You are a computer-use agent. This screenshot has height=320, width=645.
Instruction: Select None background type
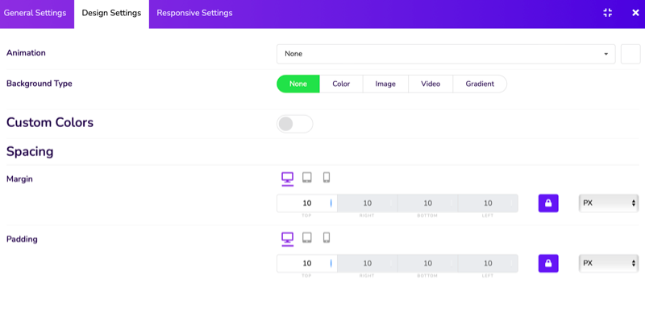coord(298,84)
